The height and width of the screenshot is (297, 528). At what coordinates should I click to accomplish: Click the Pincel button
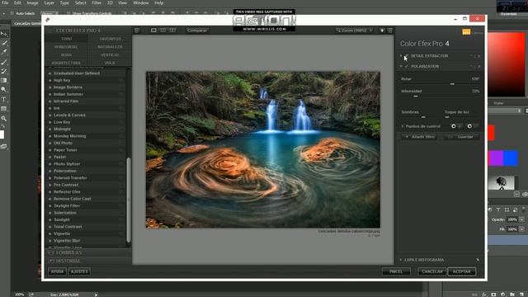click(x=396, y=271)
